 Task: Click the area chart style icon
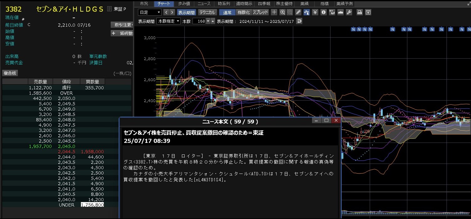point(341,12)
